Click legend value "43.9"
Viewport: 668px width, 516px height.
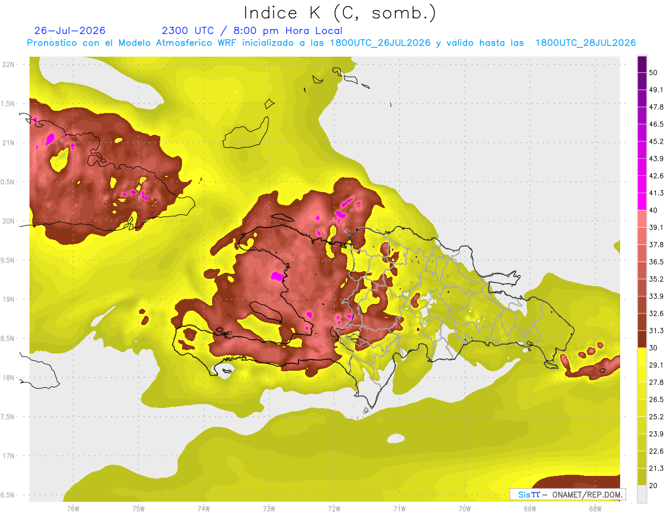[x=656, y=159]
